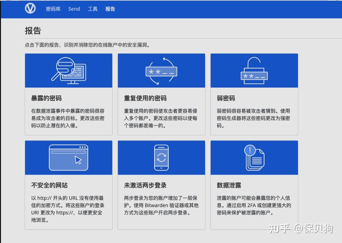Select the 报告 menu item
The image size is (342, 243).
(x=110, y=9)
